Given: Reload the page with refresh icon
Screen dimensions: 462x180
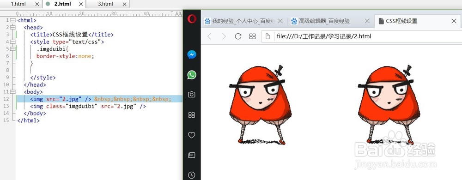Looking at the screenshot, I should (238, 36).
